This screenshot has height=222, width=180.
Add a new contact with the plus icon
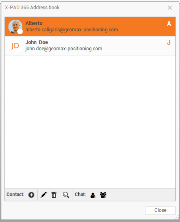point(31,195)
